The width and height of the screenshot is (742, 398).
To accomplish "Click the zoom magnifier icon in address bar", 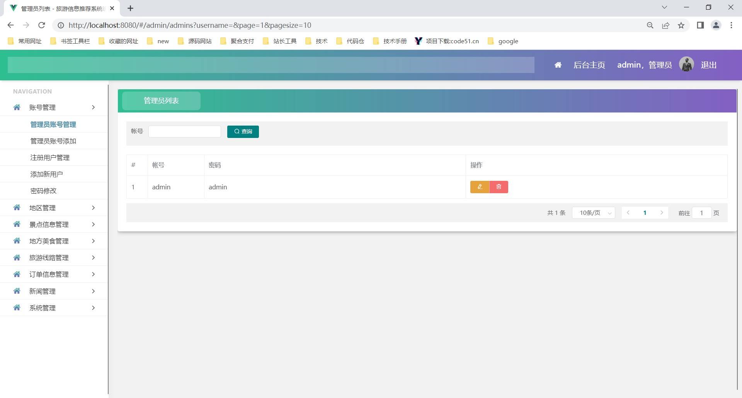I will coord(650,25).
